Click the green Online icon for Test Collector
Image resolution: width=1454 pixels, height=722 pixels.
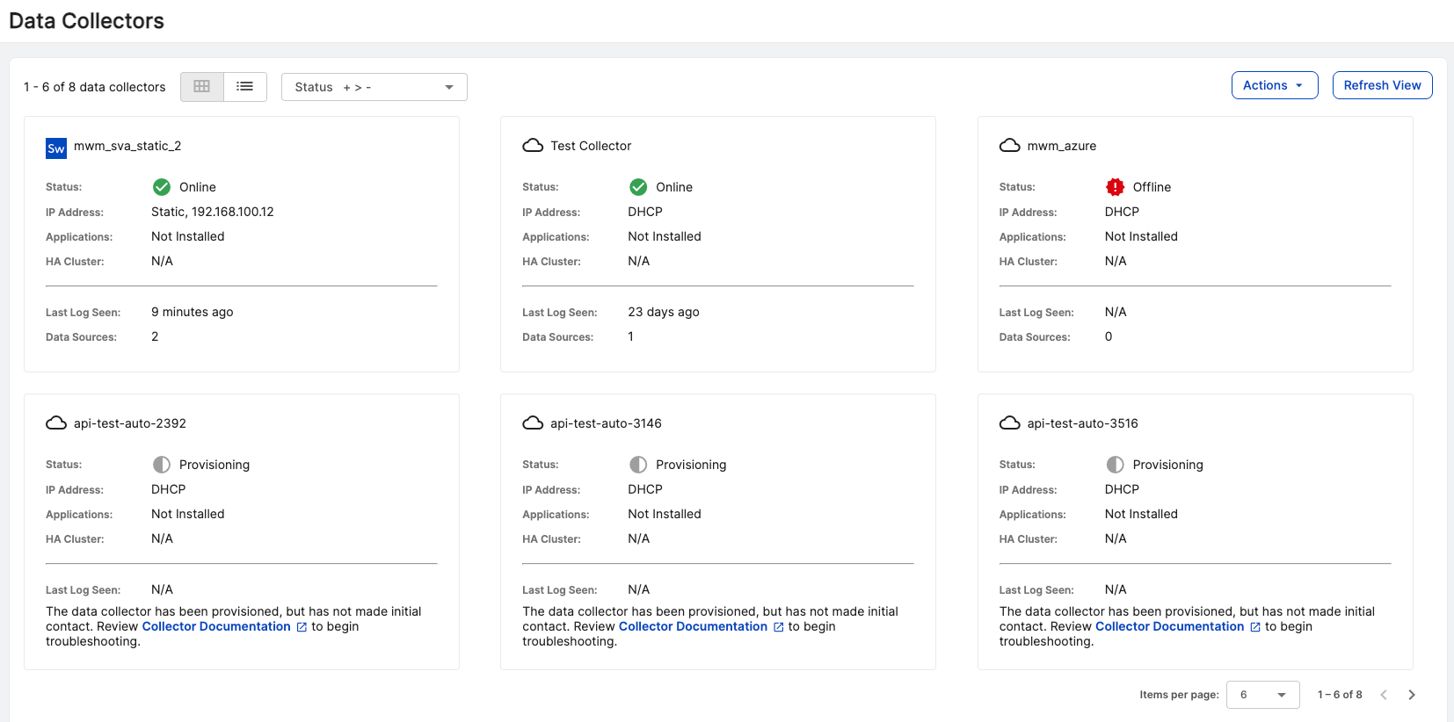(x=638, y=187)
